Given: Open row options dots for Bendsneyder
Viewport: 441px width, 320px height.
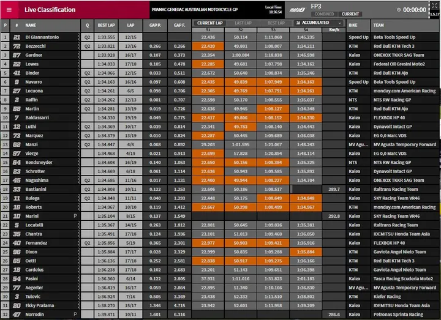Looking at the screenshot, I should 78,162.
